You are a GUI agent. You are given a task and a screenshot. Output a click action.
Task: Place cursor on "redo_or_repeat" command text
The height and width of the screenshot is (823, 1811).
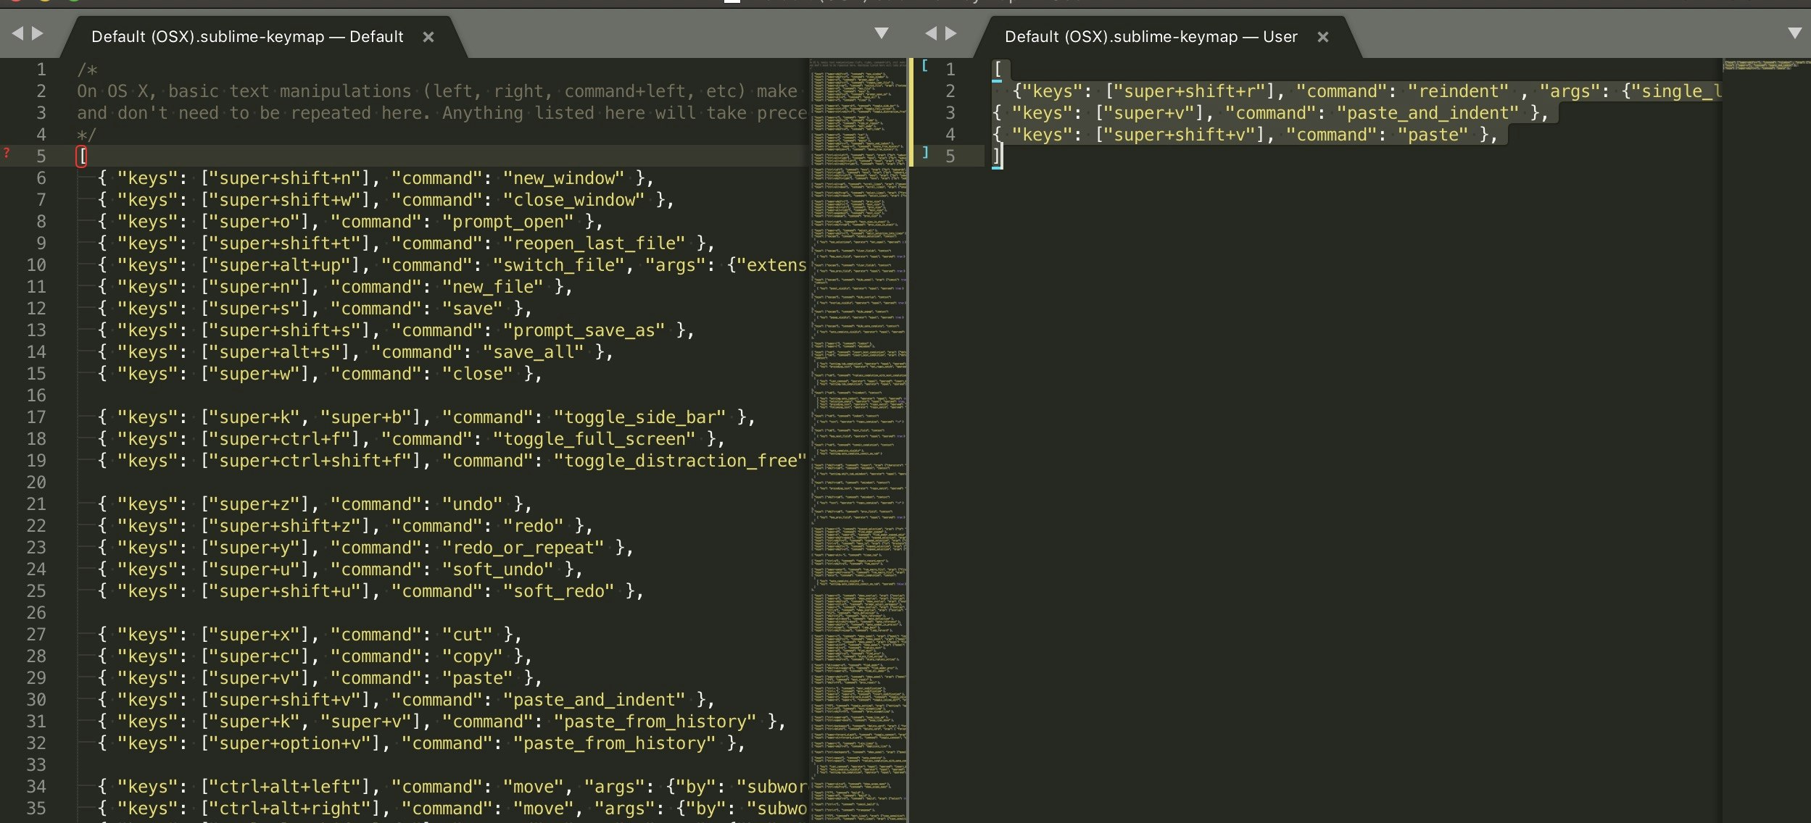(x=523, y=548)
